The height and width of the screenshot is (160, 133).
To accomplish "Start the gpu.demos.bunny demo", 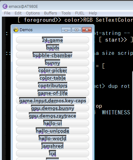I will tap(53, 108).
